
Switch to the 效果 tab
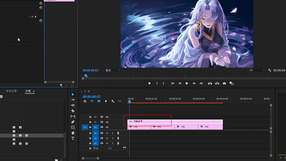click(28, 91)
